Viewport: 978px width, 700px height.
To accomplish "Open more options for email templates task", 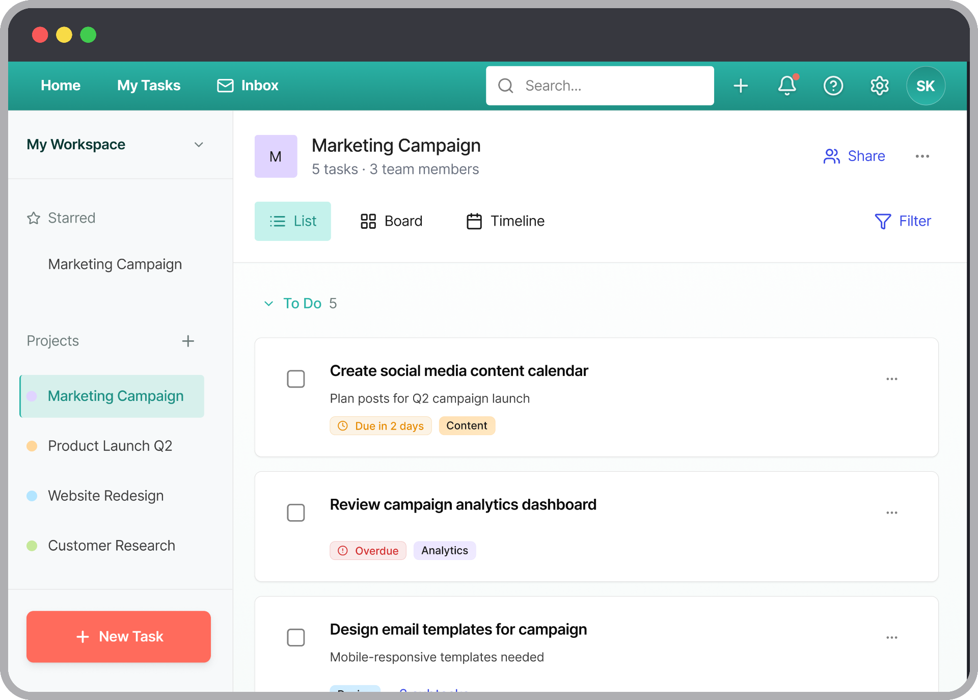I will [x=891, y=637].
